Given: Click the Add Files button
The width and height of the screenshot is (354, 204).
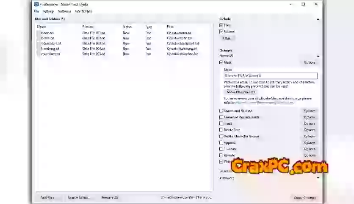Looking at the screenshot, I should tap(47, 198).
